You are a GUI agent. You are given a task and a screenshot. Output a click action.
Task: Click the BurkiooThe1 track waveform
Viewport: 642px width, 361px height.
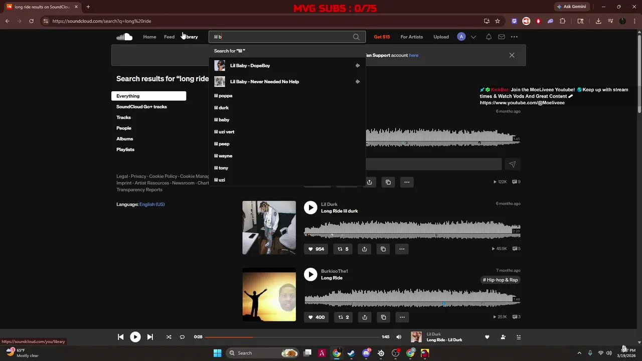[412, 297]
